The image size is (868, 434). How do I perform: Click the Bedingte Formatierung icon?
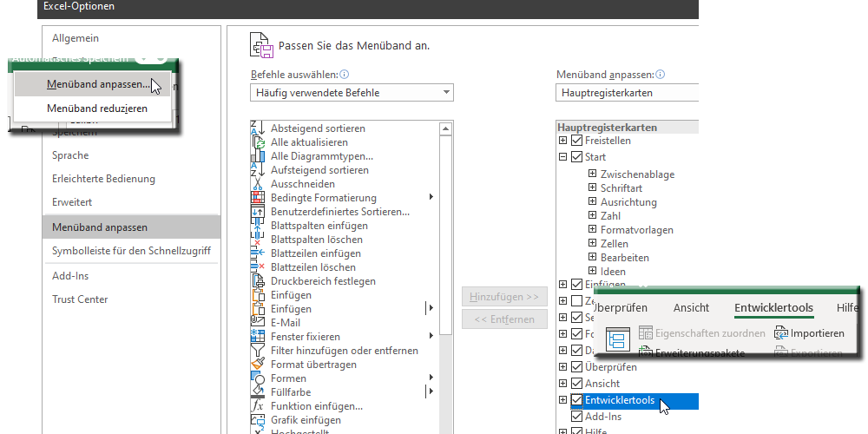(258, 198)
